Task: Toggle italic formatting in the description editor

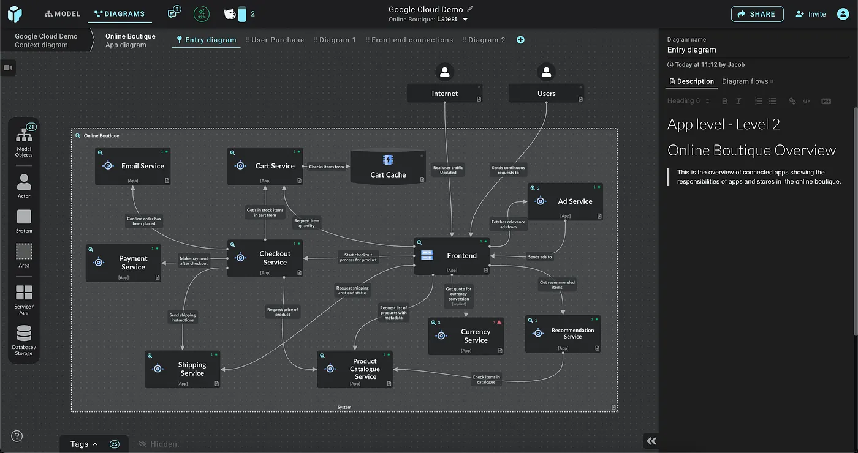Action: pyautogui.click(x=738, y=101)
